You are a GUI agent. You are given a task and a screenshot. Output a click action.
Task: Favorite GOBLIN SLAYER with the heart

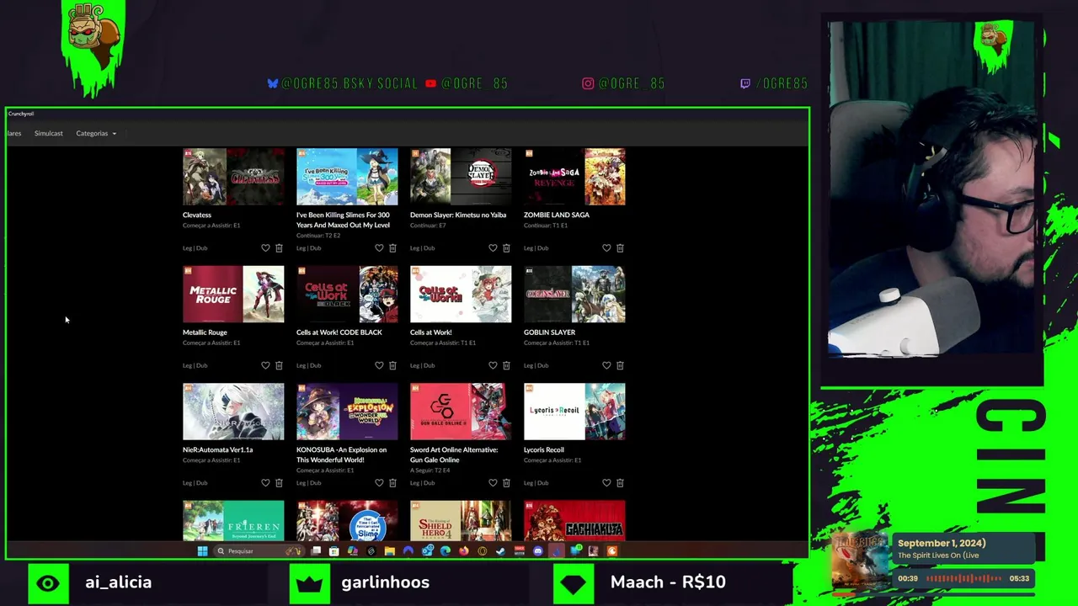606,365
